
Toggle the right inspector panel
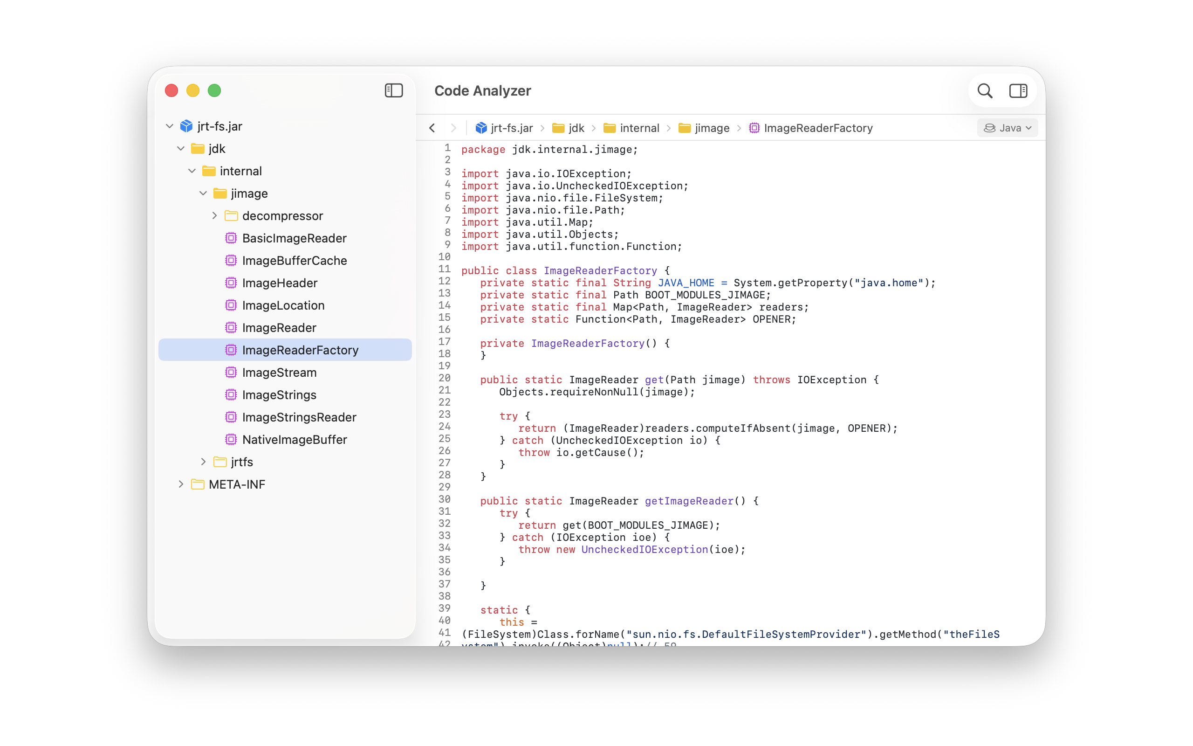(x=1018, y=91)
